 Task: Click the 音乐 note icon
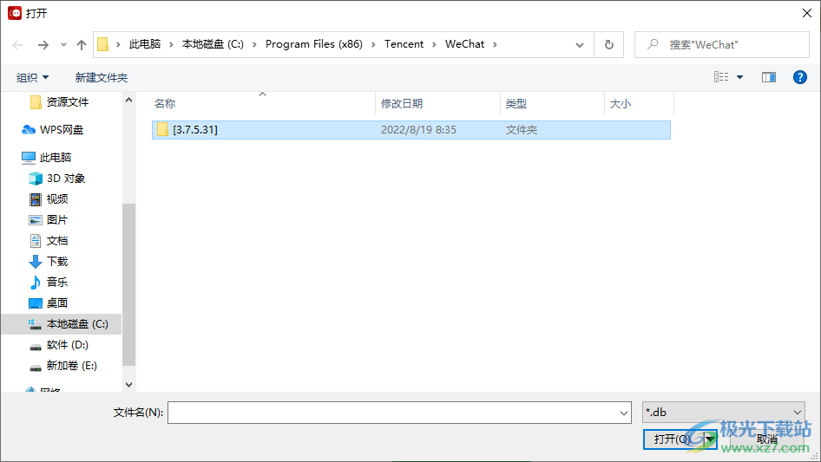click(x=35, y=283)
